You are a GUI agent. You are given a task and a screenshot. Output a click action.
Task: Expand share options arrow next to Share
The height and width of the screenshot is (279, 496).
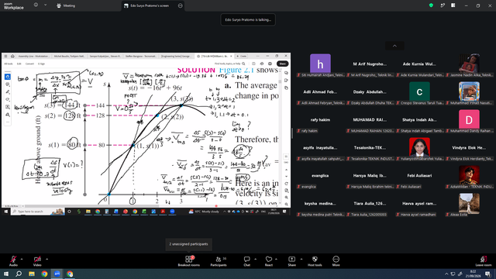point(301,259)
